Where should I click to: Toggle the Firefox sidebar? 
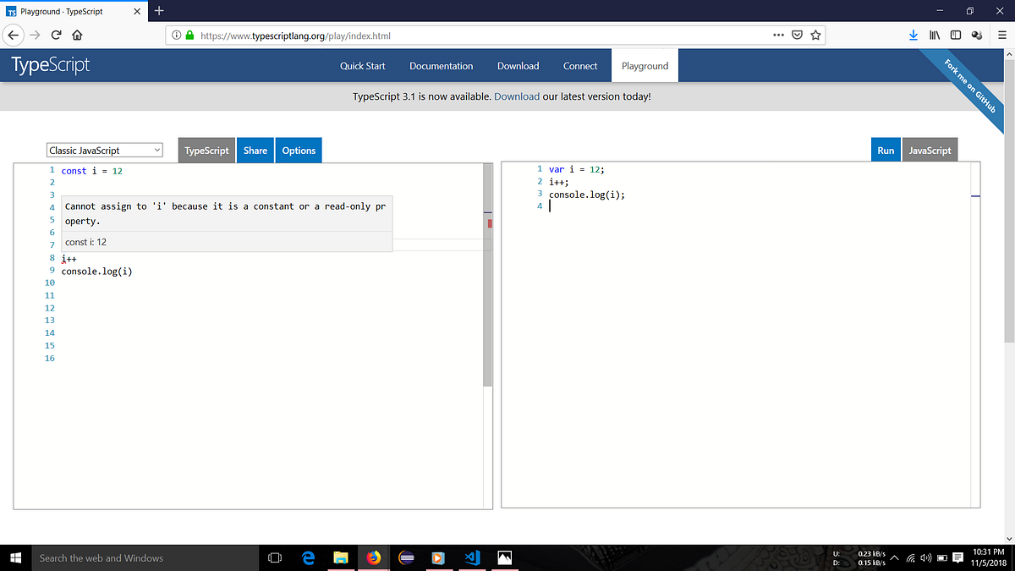tap(956, 35)
